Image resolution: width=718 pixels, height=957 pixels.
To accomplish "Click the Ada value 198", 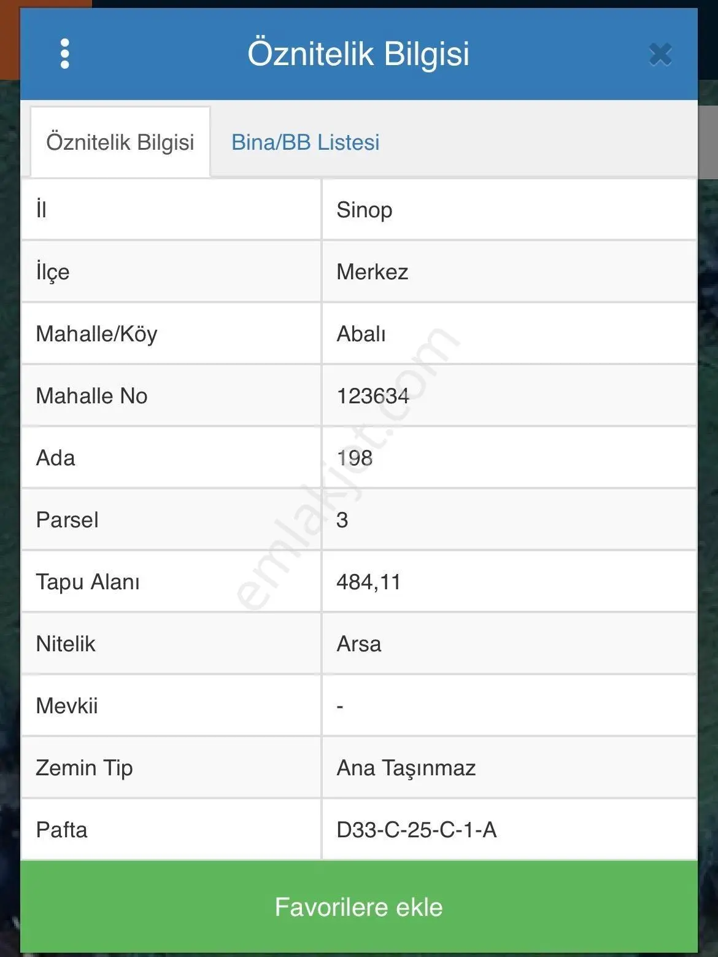I will [355, 458].
